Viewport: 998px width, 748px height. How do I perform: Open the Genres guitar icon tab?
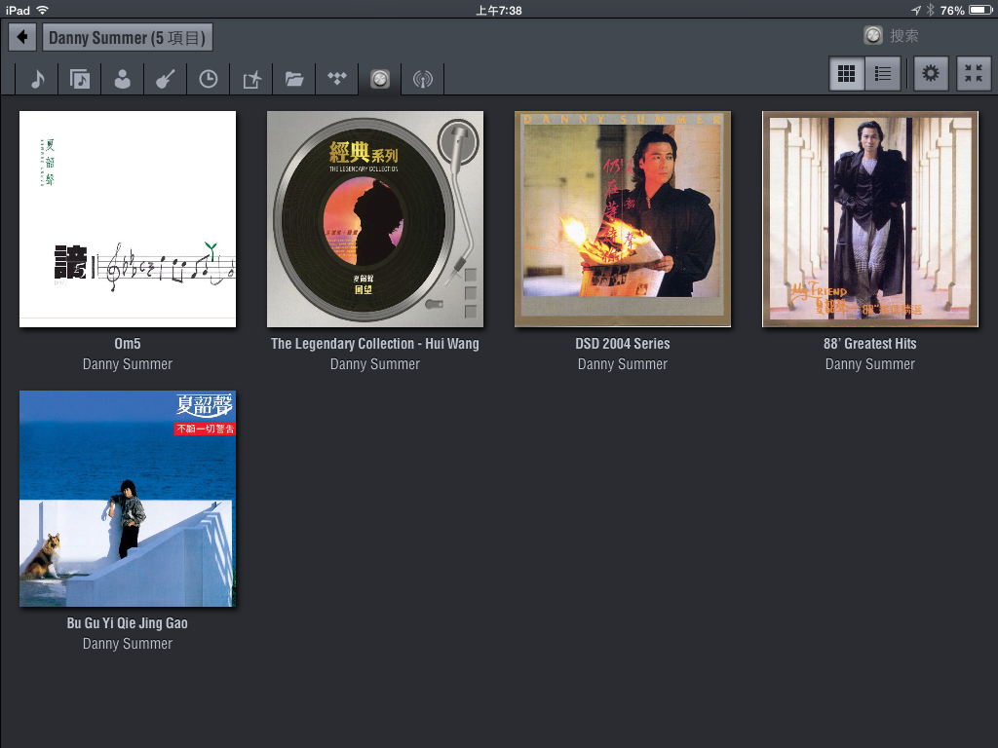pos(165,79)
